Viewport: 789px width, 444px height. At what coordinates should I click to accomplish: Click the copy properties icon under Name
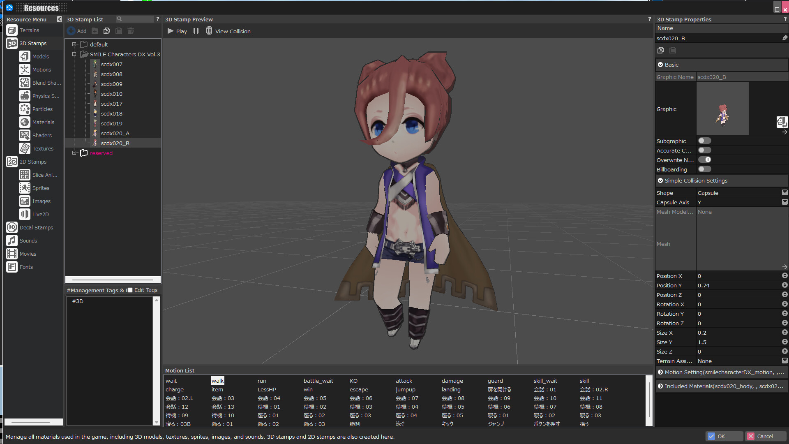click(661, 50)
